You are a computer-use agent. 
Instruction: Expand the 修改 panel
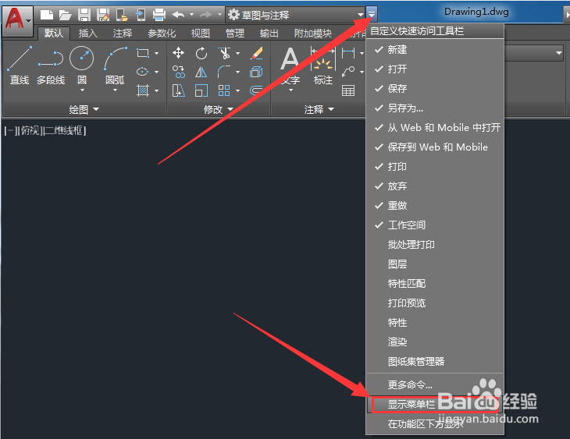219,109
